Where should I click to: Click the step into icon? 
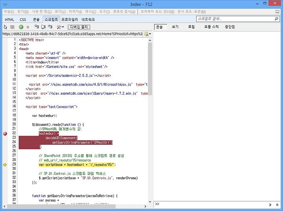coord(37,27)
